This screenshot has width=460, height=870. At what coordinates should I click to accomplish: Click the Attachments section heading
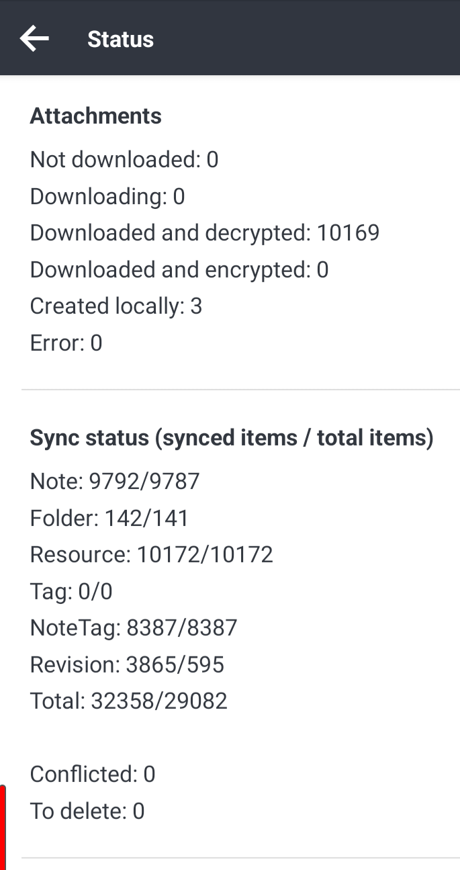pos(95,116)
